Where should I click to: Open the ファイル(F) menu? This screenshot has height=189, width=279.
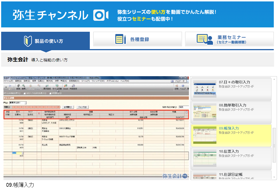click(x=8, y=81)
